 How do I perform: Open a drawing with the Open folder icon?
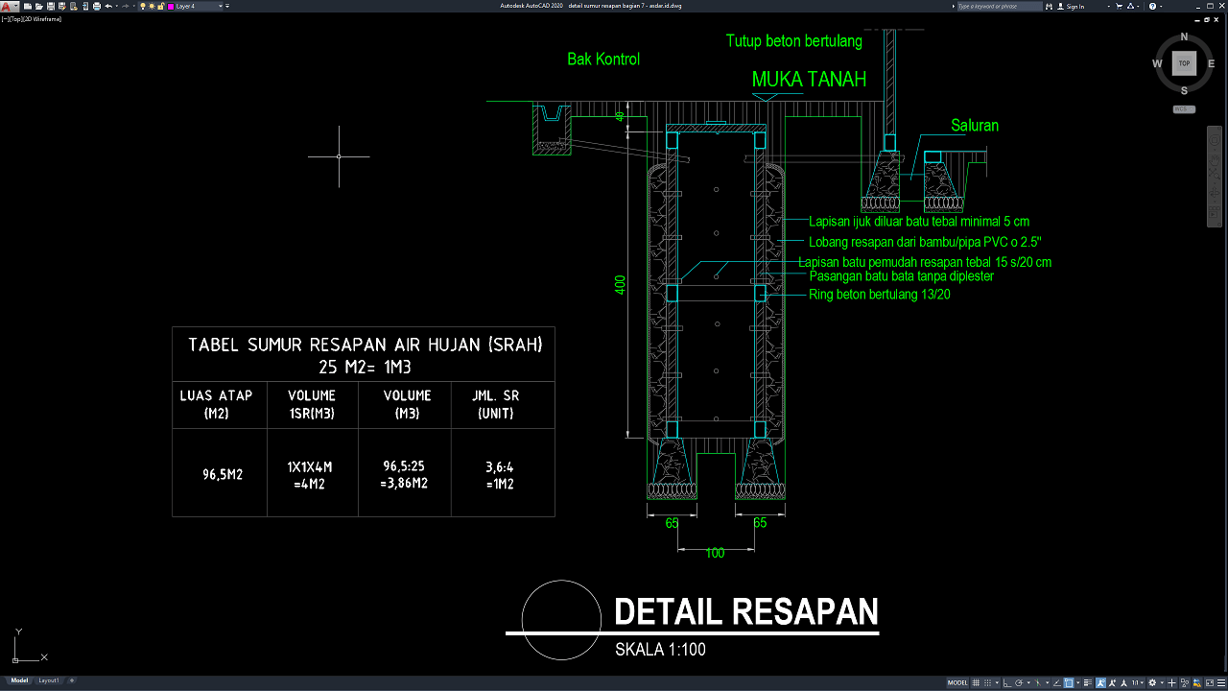click(x=38, y=6)
